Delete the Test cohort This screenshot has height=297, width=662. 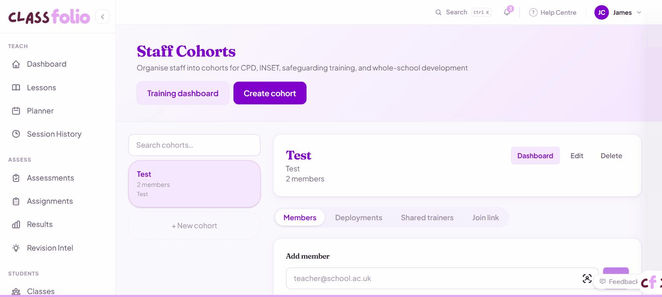pos(611,156)
